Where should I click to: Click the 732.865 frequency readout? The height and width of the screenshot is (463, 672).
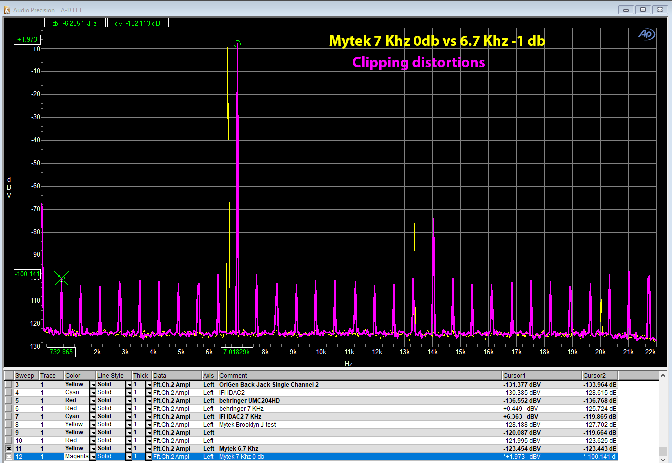click(x=62, y=352)
